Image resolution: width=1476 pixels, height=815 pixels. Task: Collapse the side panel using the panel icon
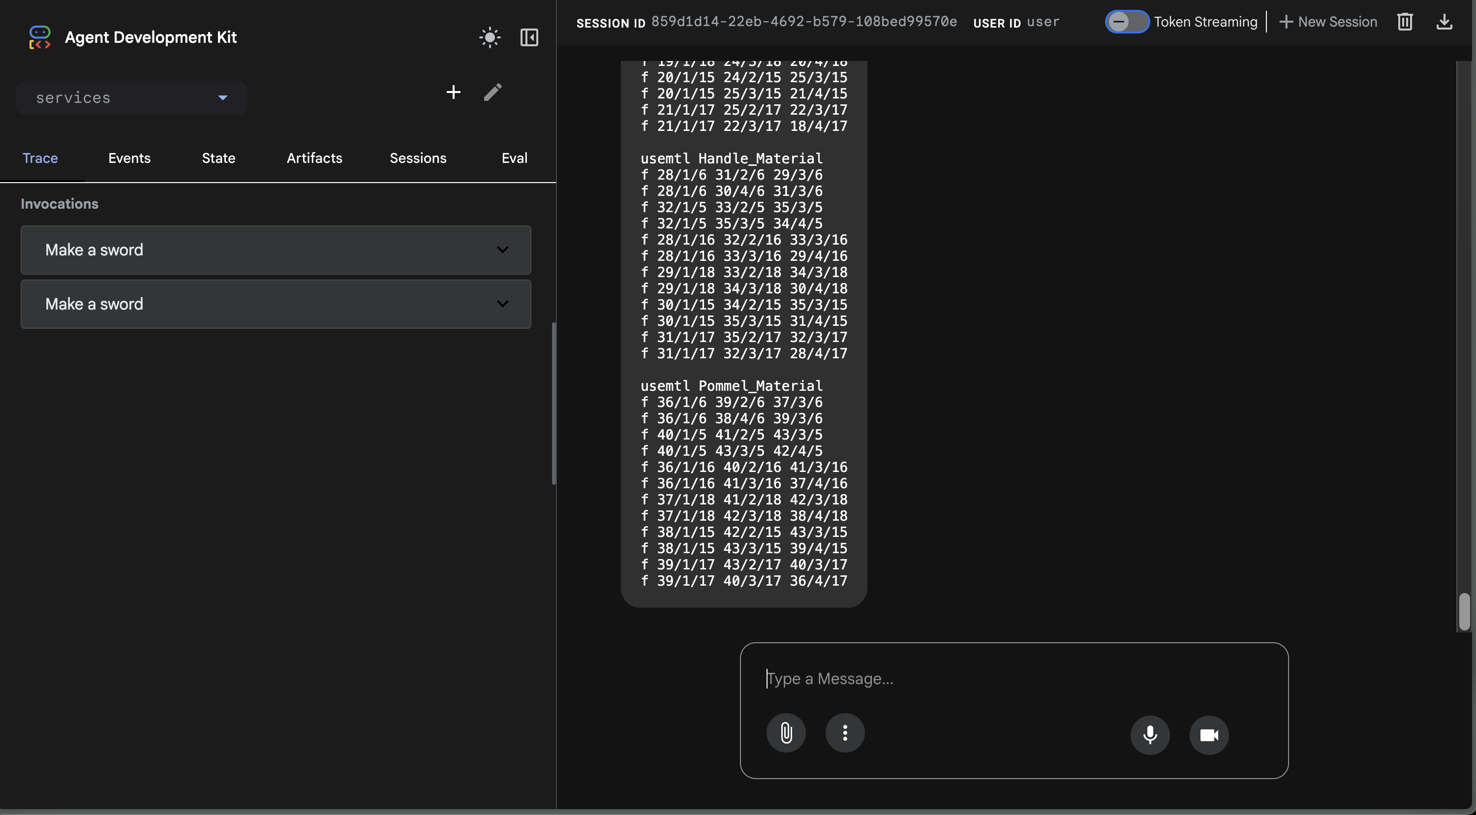point(529,38)
